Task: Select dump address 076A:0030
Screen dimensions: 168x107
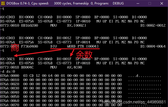Action: tap(10, 88)
